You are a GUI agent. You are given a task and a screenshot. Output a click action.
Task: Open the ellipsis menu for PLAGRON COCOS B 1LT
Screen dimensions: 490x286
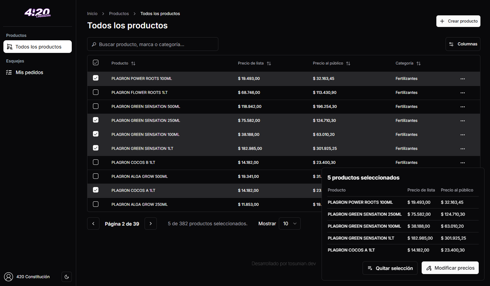tap(463, 162)
